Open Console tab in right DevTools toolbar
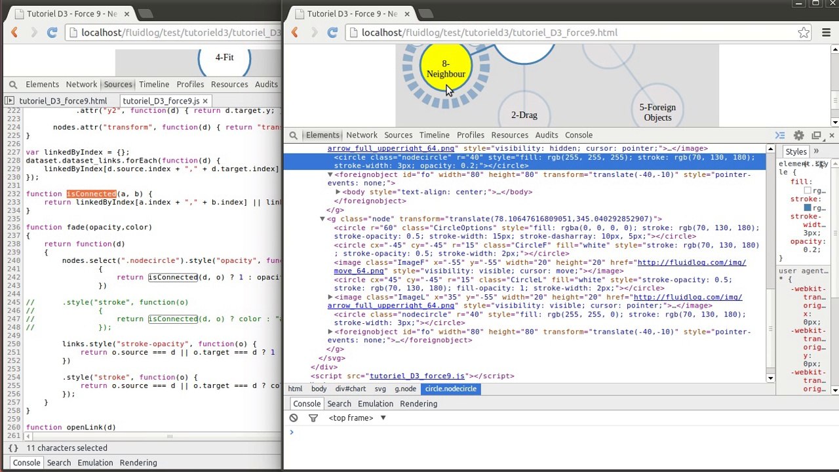 (x=578, y=135)
